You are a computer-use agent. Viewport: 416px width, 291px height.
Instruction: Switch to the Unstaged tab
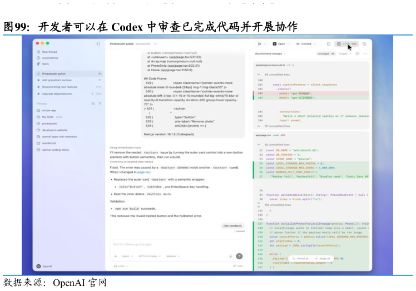point(326,53)
